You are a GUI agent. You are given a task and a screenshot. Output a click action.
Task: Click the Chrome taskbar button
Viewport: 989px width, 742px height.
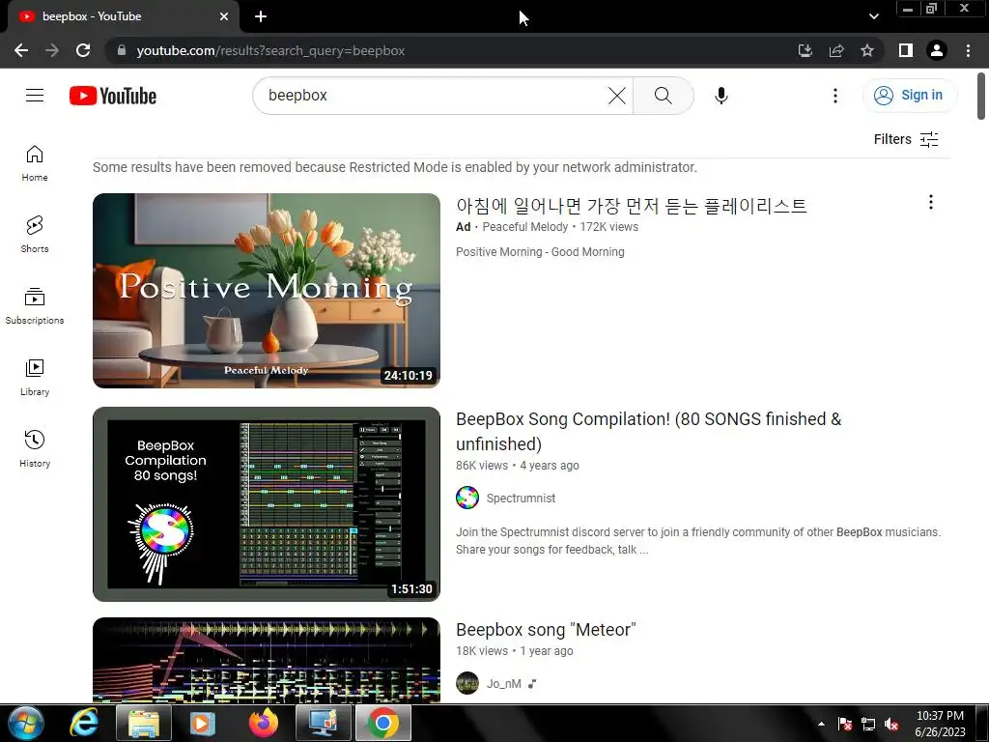(382, 723)
